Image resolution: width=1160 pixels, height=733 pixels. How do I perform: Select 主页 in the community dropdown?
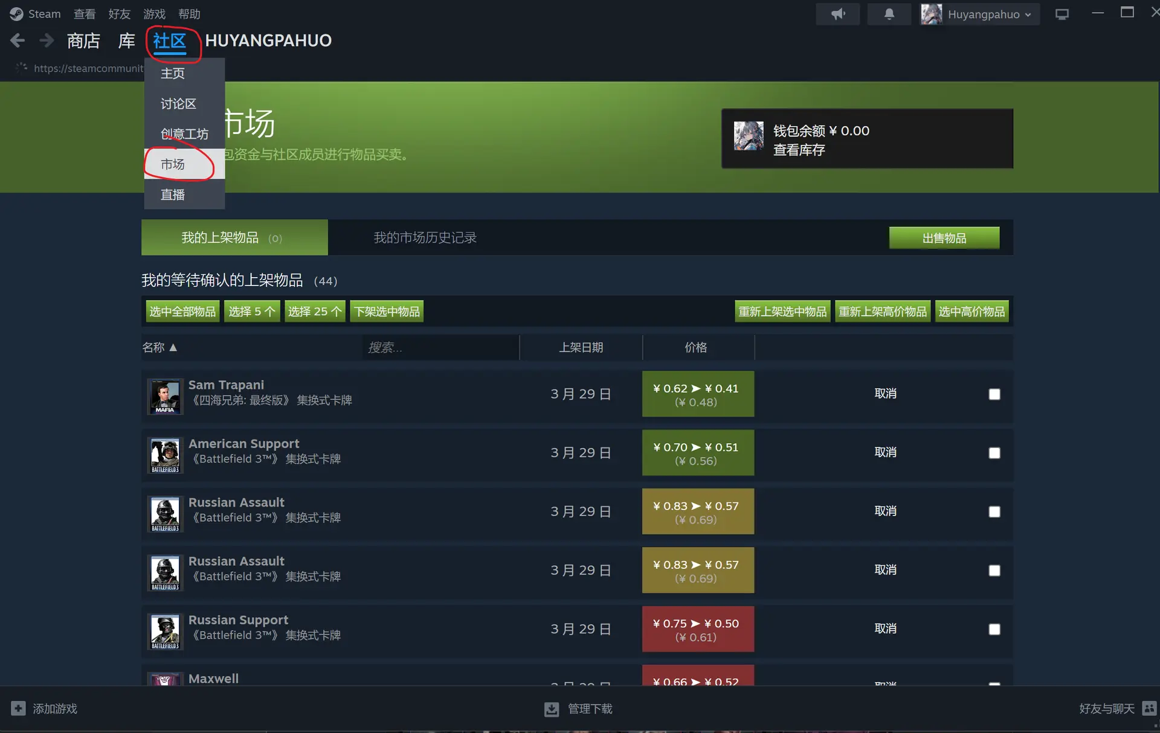click(x=184, y=74)
